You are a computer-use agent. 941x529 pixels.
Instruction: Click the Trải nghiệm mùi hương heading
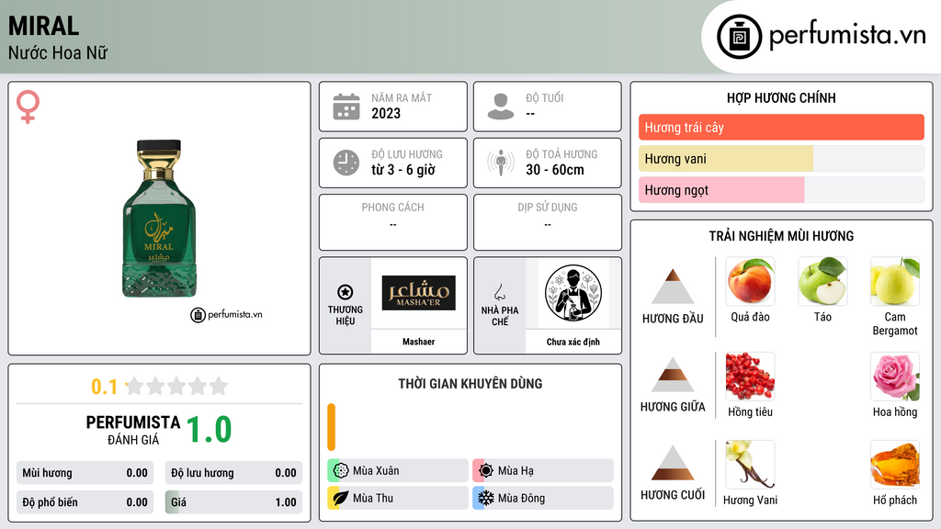[x=781, y=236]
